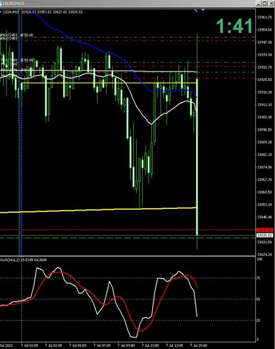Click price scale value 33925.50
The image size is (275, 349).
coord(264,79)
